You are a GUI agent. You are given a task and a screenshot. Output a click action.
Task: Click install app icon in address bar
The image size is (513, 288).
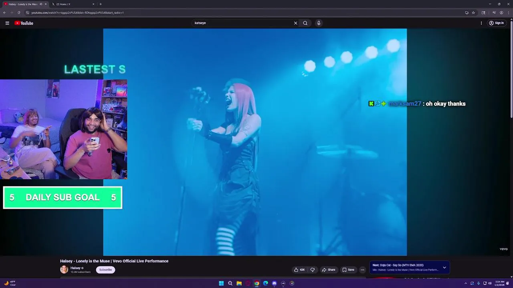(x=467, y=12)
